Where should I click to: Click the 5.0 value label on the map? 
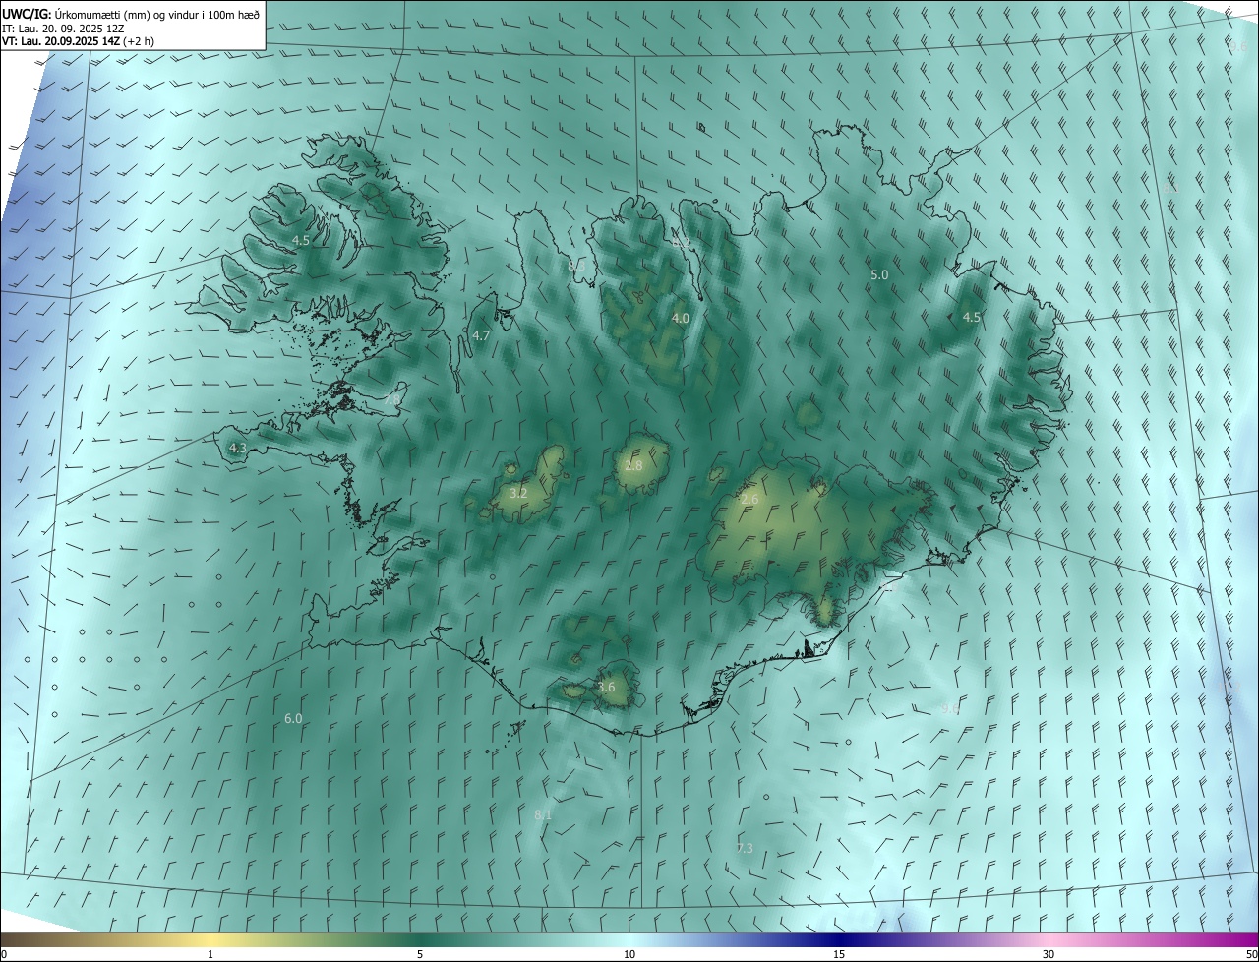pyautogui.click(x=879, y=275)
